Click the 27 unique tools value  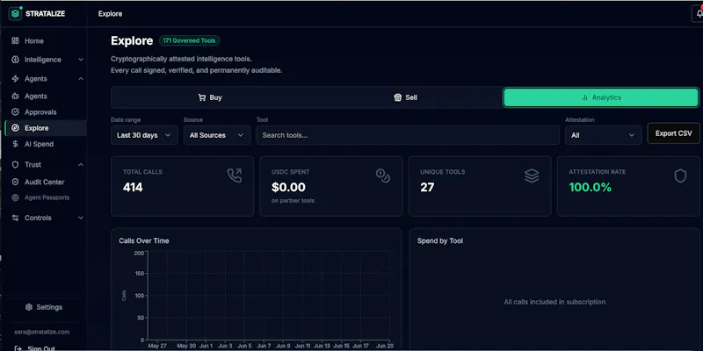(x=427, y=188)
